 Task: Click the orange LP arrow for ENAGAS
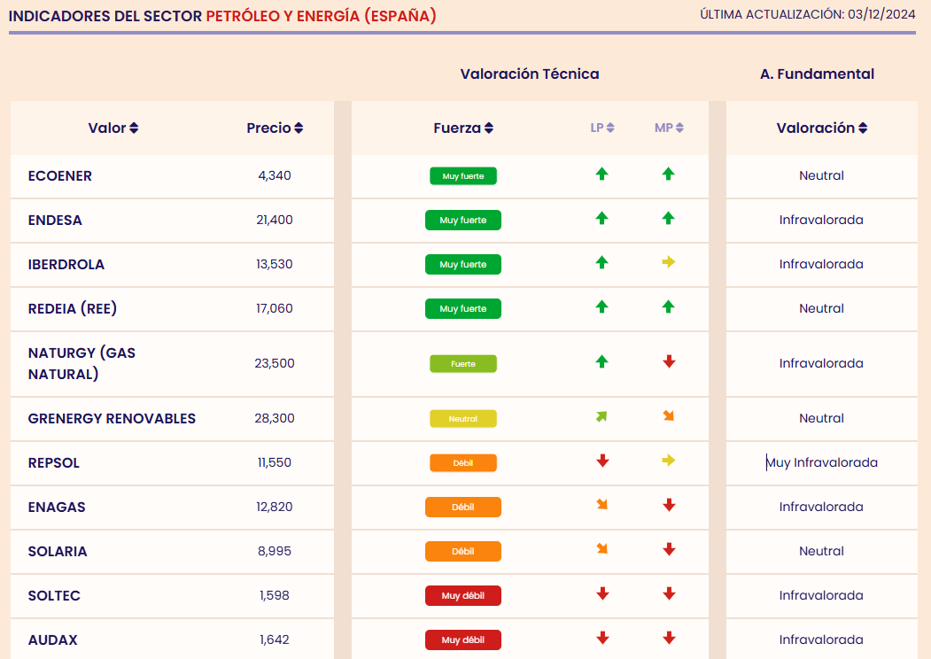point(602,505)
